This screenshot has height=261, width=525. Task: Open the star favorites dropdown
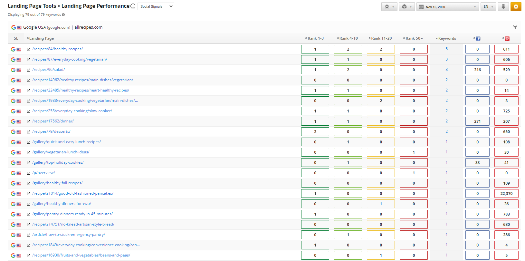point(389,6)
